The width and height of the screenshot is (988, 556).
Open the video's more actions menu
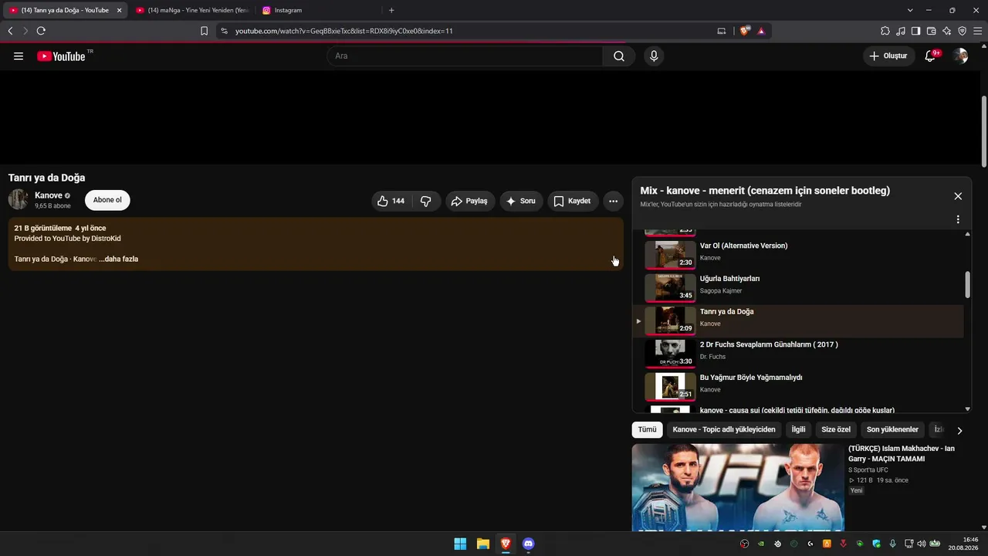coord(613,201)
